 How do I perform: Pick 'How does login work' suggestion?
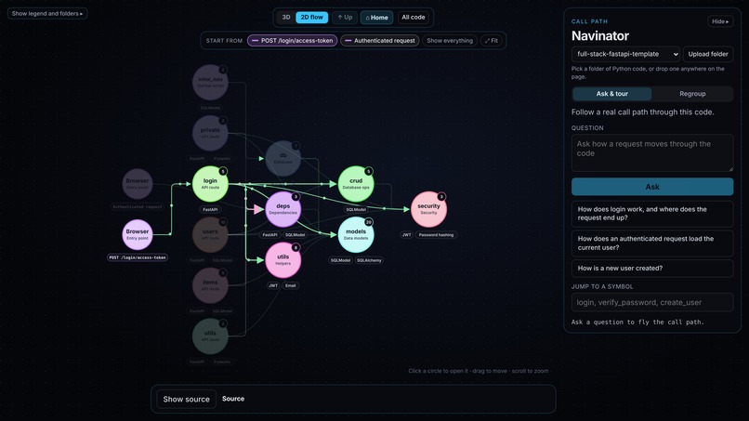pyautogui.click(x=652, y=214)
